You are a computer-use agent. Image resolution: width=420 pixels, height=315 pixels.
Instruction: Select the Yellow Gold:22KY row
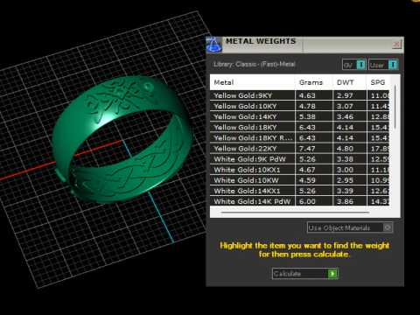click(299, 149)
